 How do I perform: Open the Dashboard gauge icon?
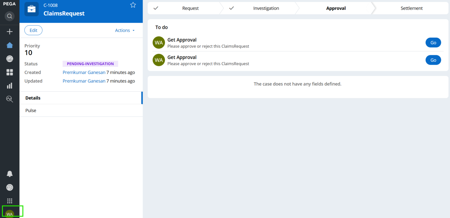(x=10, y=59)
